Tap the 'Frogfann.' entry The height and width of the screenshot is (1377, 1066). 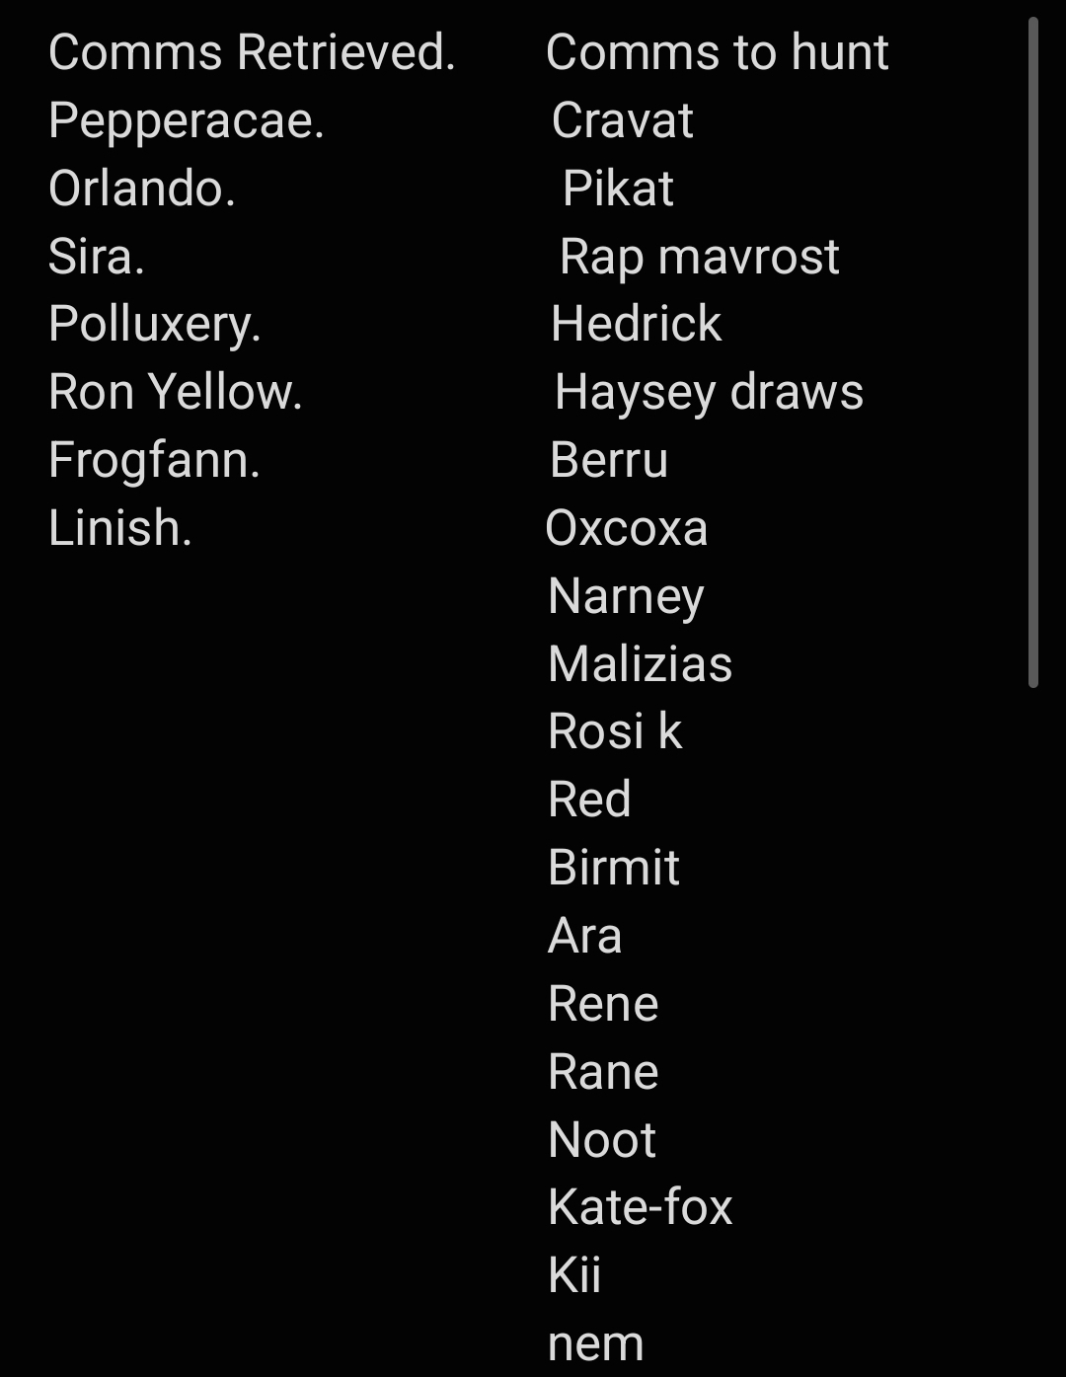click(154, 460)
